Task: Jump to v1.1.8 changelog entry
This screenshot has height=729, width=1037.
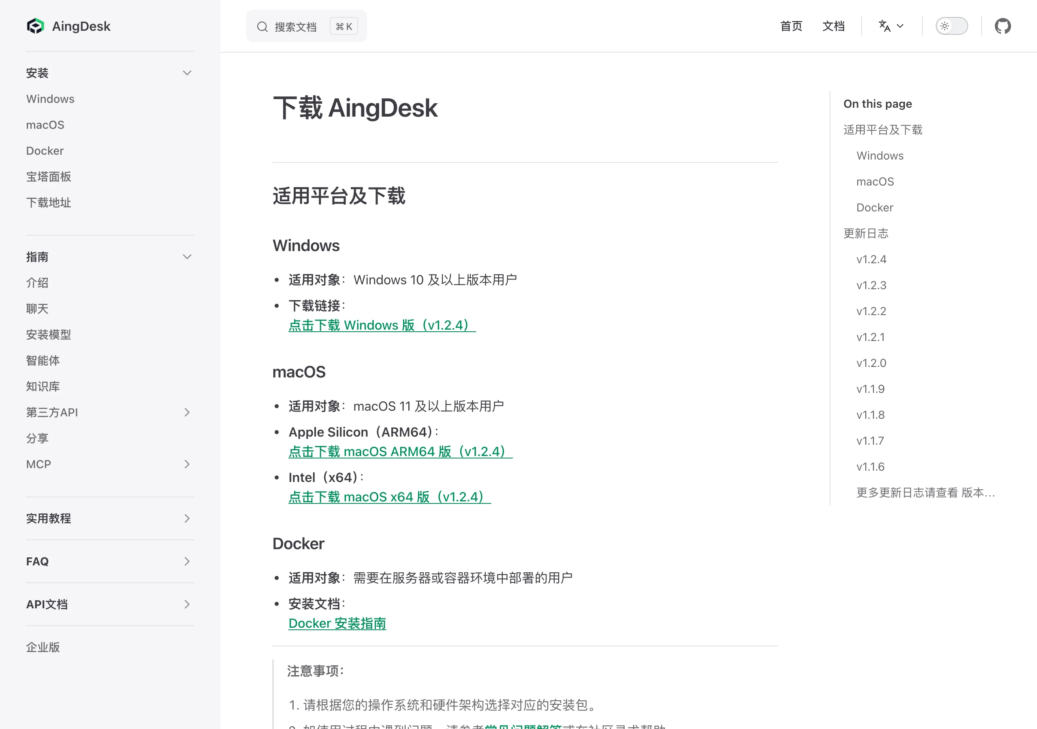Action: (871, 415)
